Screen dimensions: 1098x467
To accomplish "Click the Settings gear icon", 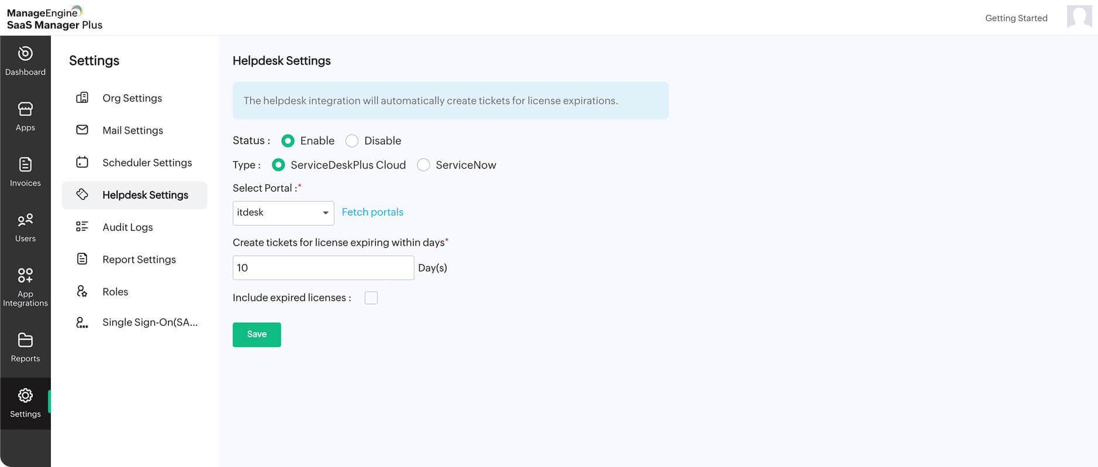I will pyautogui.click(x=25, y=396).
